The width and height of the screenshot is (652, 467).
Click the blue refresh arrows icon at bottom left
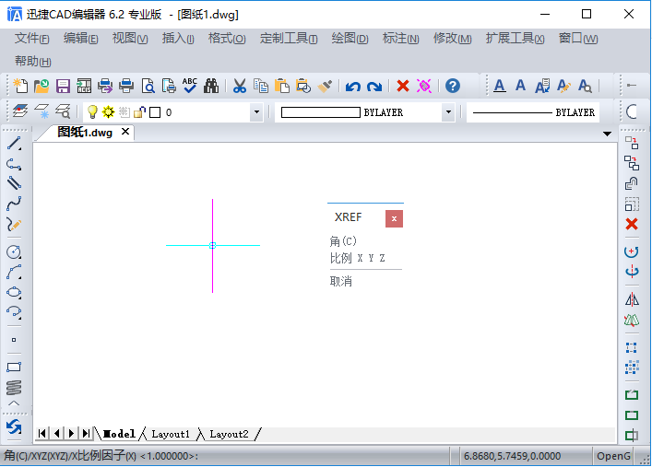pyautogui.click(x=14, y=427)
